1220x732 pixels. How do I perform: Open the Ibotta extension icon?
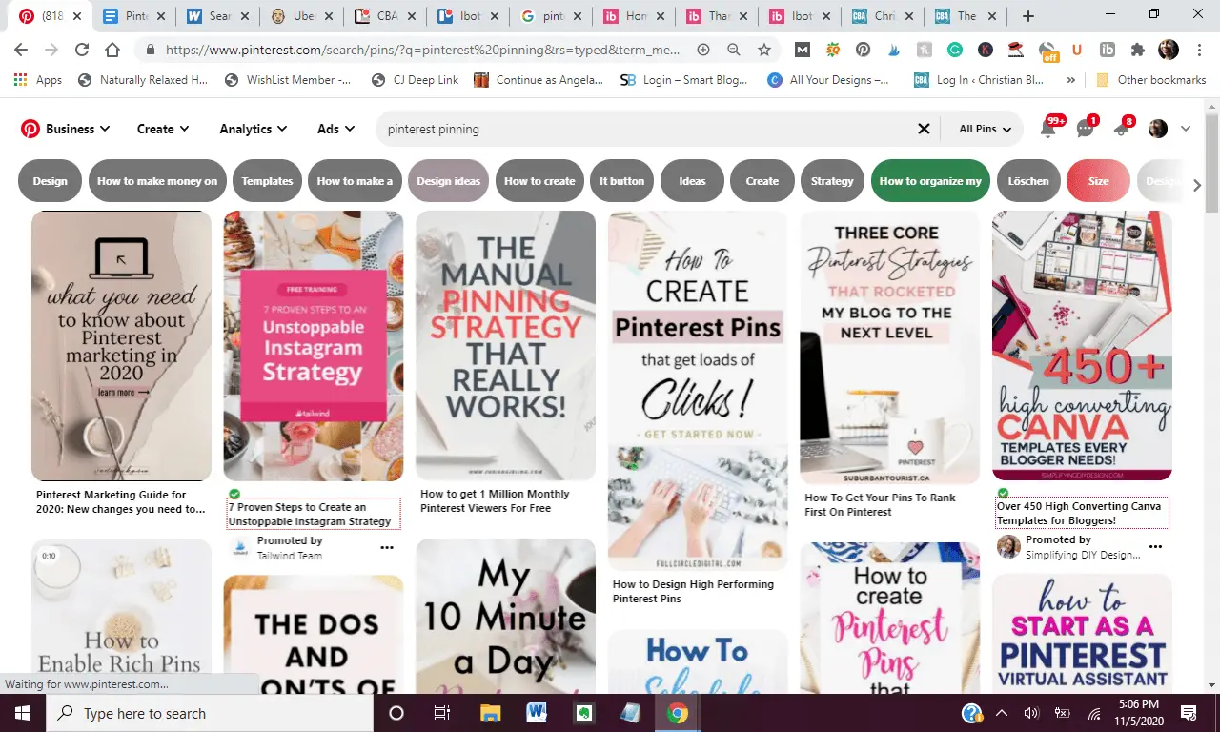1108,51
